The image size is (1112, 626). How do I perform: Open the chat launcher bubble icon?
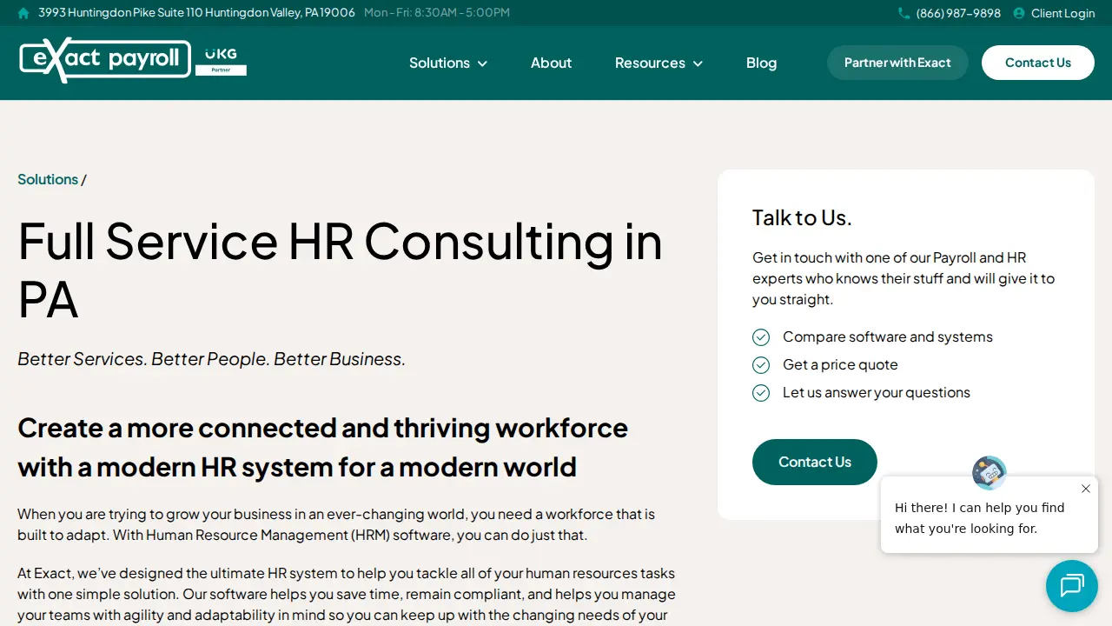tap(1072, 586)
